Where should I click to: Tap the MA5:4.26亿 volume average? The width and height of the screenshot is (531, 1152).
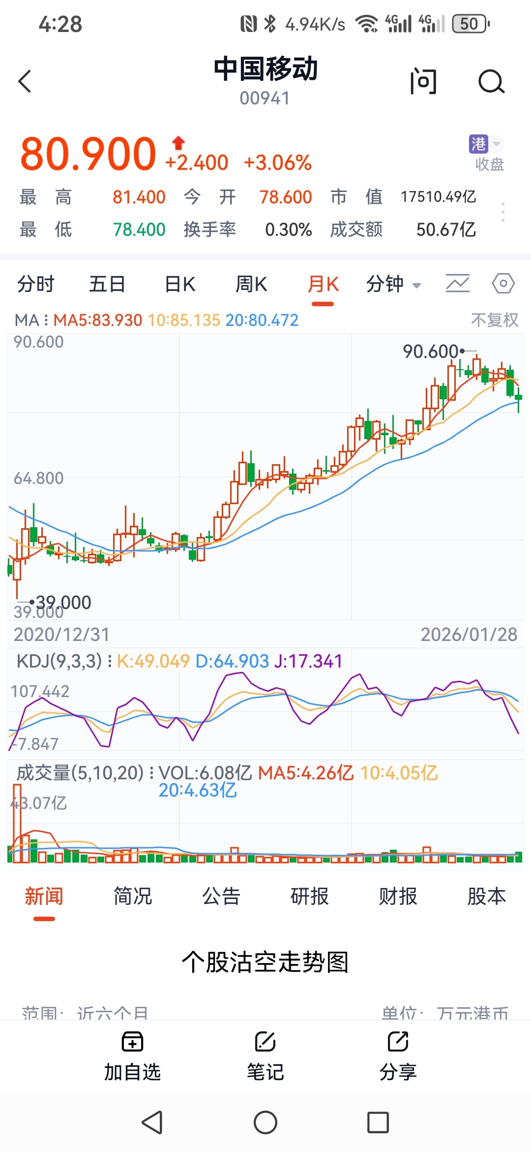tap(306, 773)
